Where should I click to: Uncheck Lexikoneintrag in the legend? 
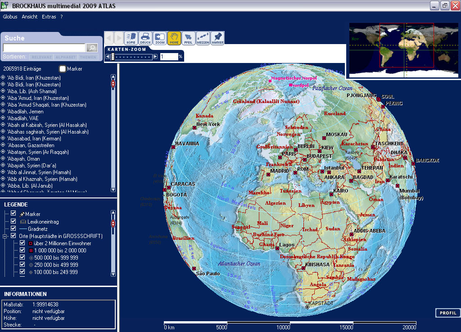[13, 221]
